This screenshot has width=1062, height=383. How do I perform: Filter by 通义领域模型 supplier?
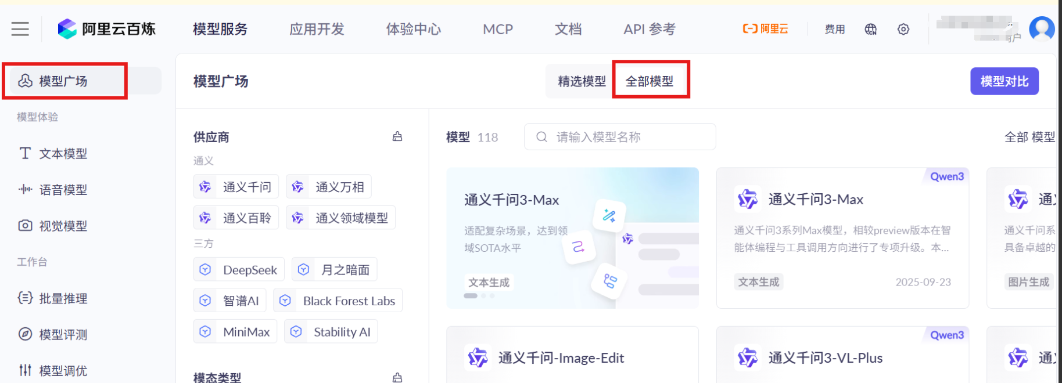pos(340,218)
